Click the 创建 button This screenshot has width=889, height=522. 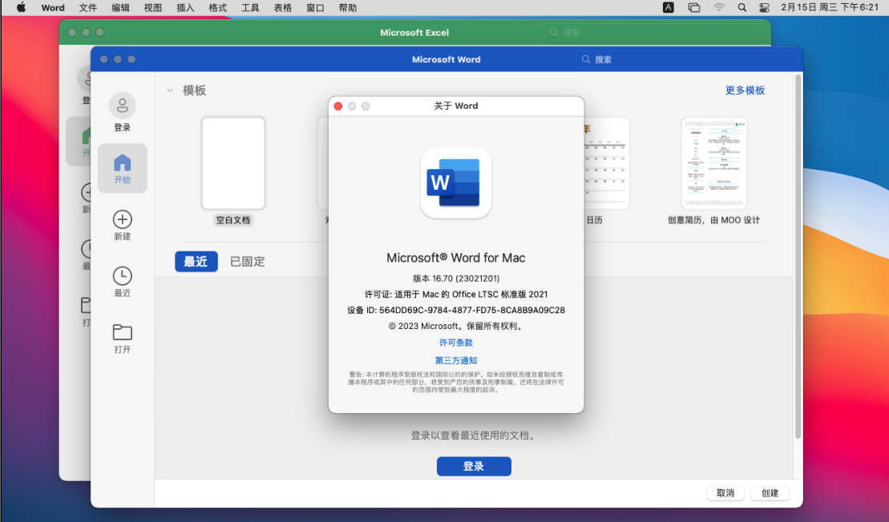(770, 493)
